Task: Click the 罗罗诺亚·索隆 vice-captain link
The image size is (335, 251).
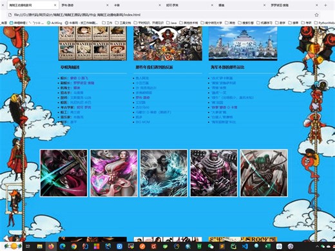Action: [x=84, y=83]
